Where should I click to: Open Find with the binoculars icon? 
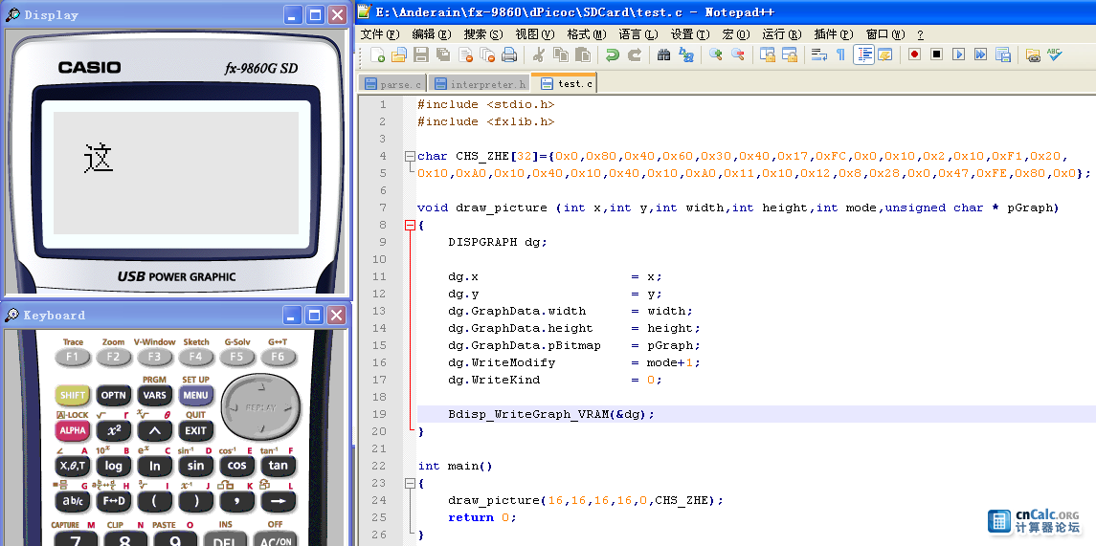[664, 55]
